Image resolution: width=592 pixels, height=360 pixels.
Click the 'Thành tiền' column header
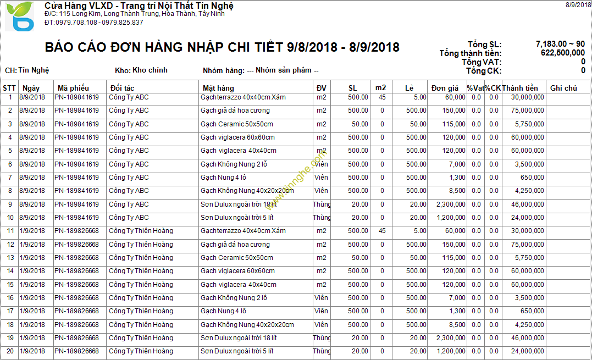(x=520, y=88)
